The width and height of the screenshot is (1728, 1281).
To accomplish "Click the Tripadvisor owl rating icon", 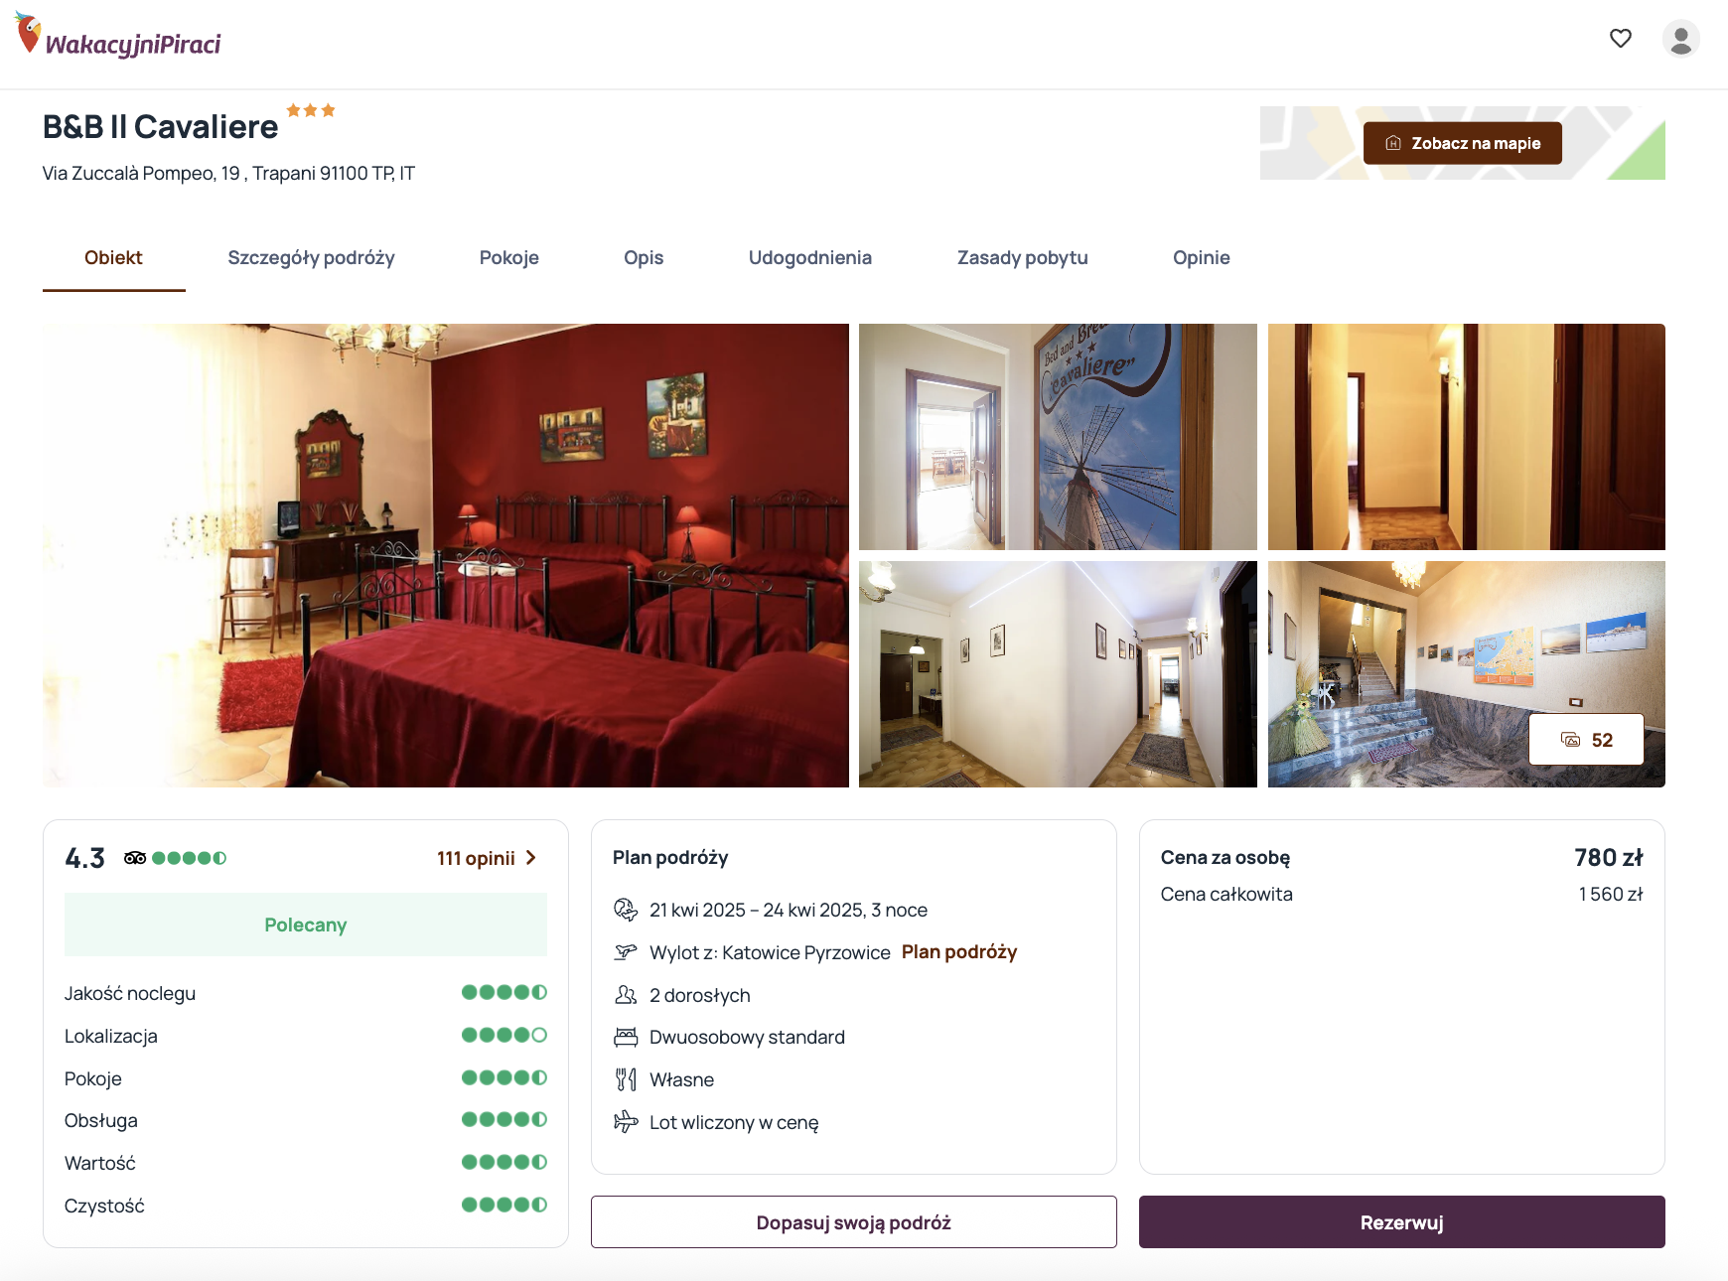I will [135, 858].
